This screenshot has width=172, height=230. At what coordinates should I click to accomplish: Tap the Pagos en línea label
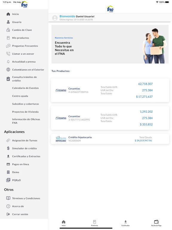point(21,164)
